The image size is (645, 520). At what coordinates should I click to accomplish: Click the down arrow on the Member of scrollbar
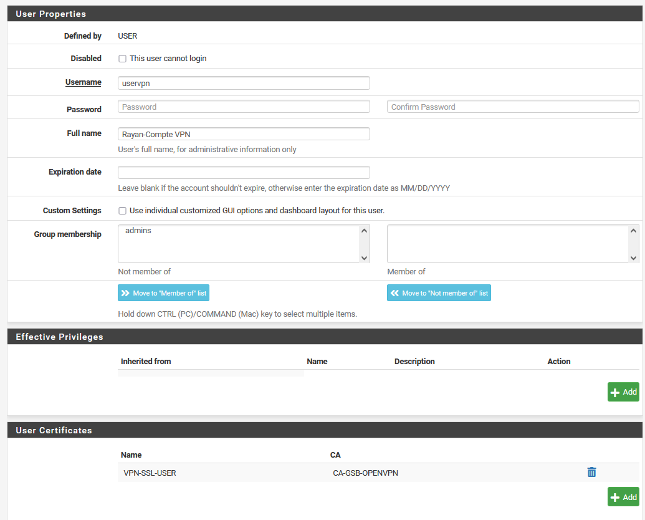pyautogui.click(x=634, y=259)
